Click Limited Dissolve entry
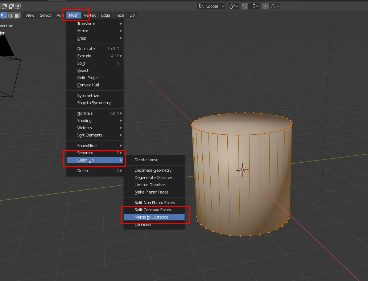 pyautogui.click(x=150, y=185)
